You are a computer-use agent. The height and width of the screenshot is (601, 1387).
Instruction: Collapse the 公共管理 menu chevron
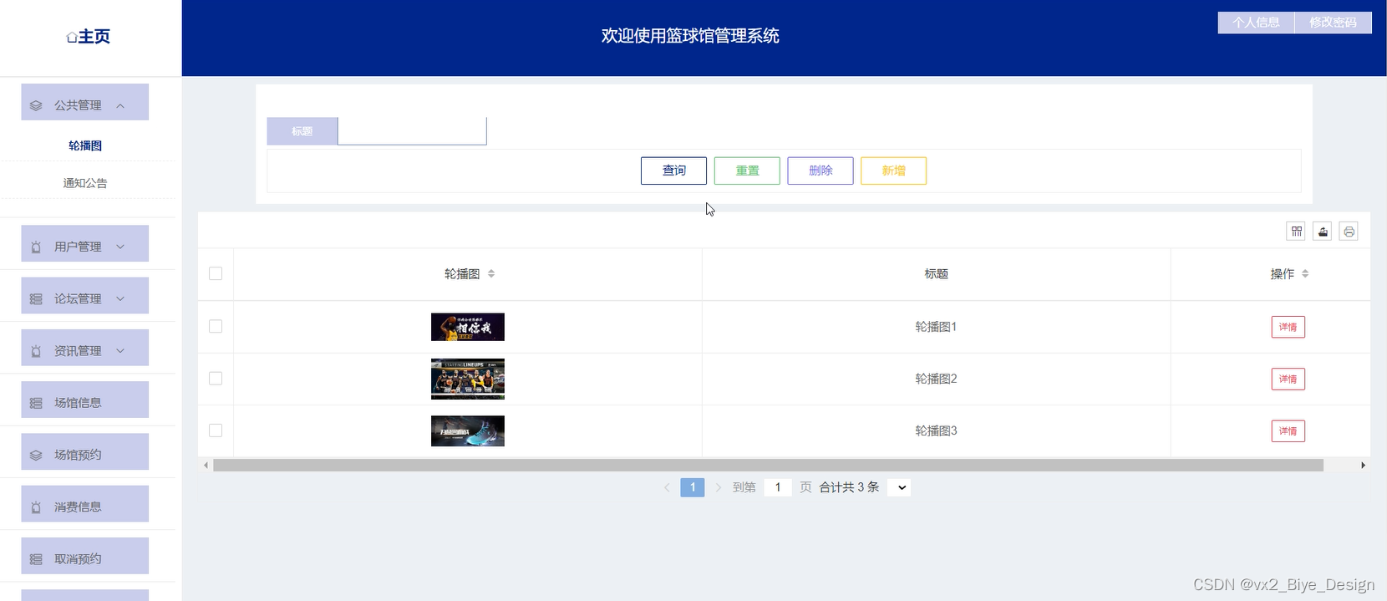click(x=120, y=105)
